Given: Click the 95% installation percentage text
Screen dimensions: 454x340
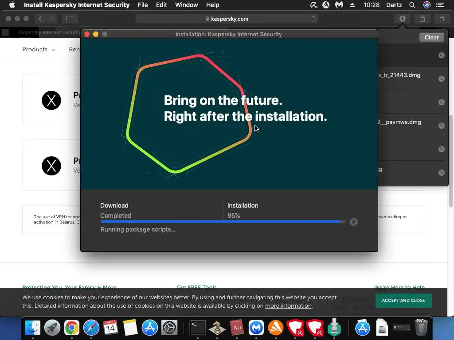Looking at the screenshot, I should point(234,216).
